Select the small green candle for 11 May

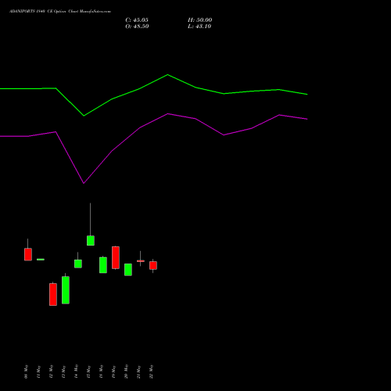coord(41,260)
